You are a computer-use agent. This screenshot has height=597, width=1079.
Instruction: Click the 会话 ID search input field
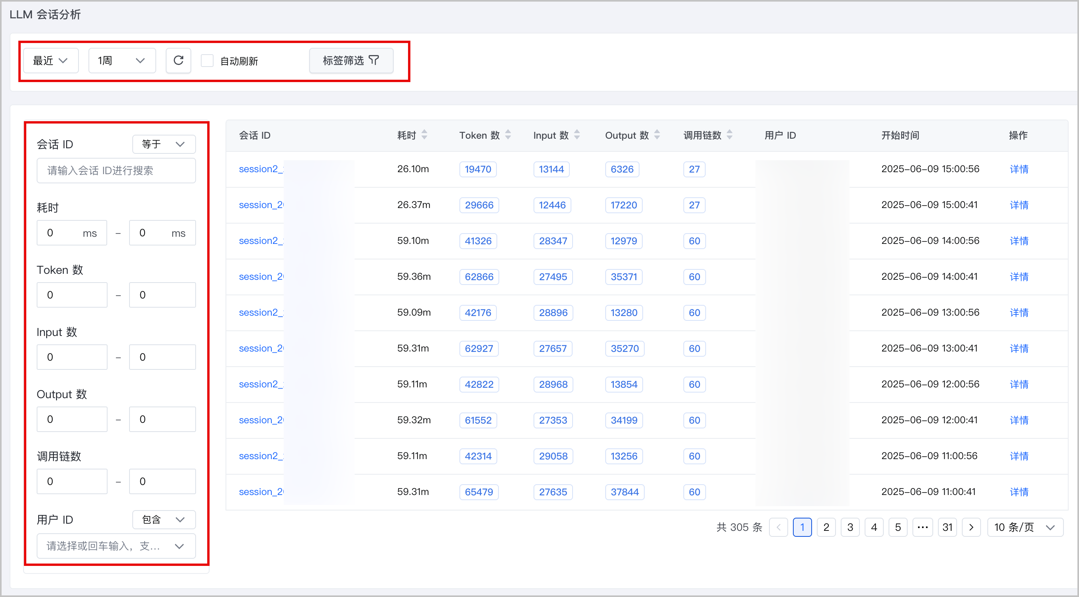click(x=116, y=171)
